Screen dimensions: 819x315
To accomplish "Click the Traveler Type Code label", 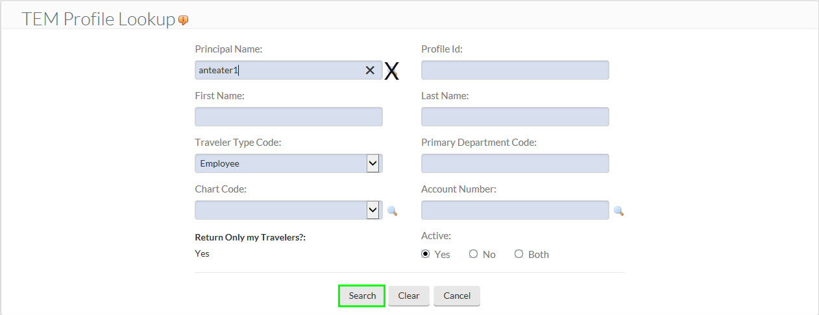I will point(238,143).
